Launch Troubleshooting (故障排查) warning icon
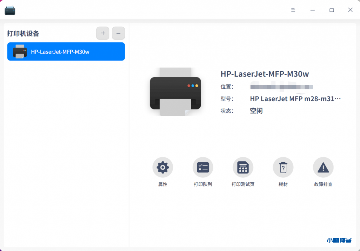 tap(323, 167)
